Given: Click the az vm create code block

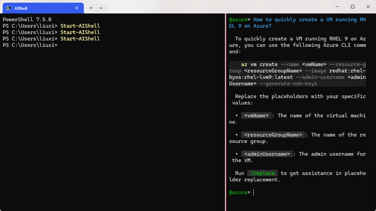Looking at the screenshot, I should click(x=297, y=74).
